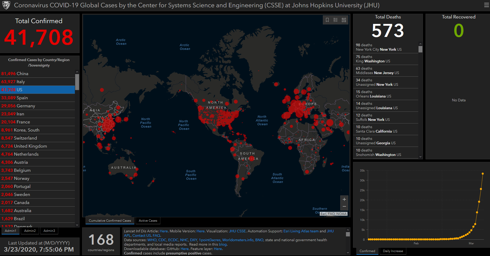Open the WHO data source link
This screenshot has height=256, width=490.
(x=152, y=240)
